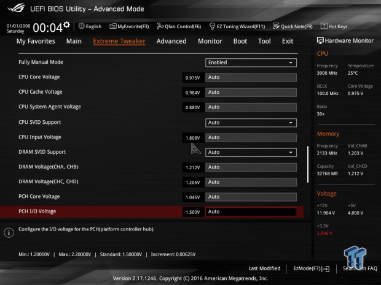381x285 pixels.
Task: Select the PCH I/O Voltage label
Action: click(x=37, y=211)
